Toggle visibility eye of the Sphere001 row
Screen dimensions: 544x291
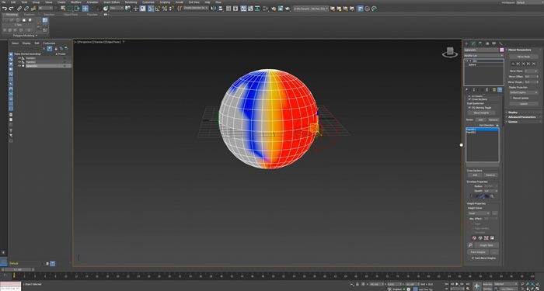pyautogui.click(x=19, y=65)
